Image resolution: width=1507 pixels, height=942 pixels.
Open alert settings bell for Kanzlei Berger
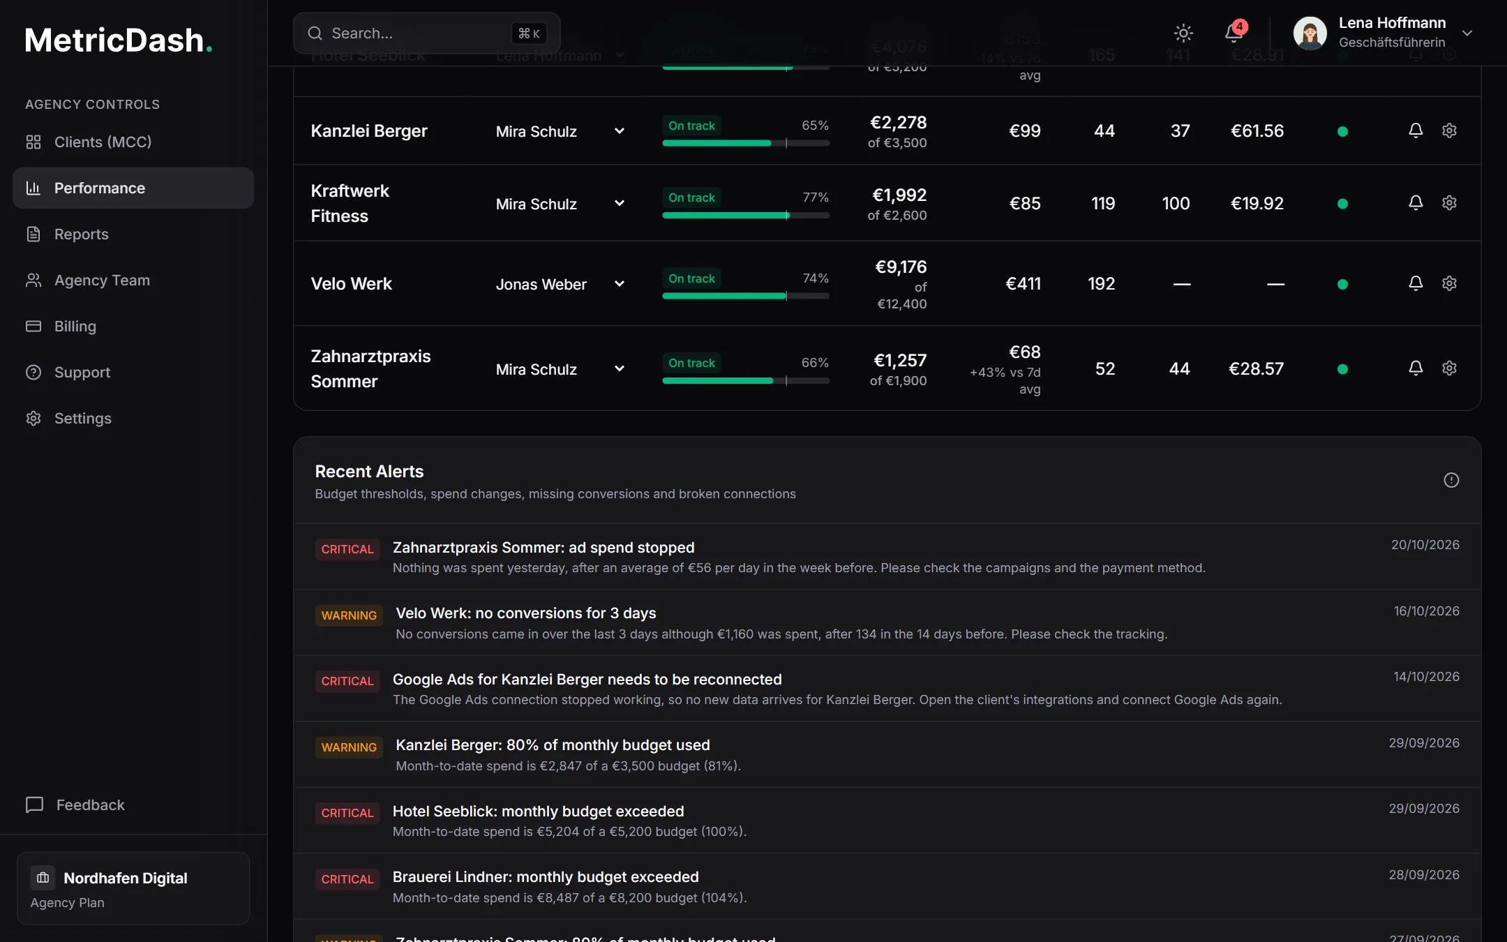[x=1416, y=130]
